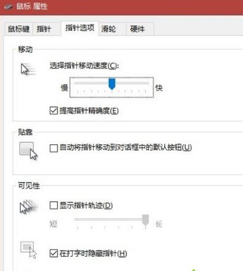Image resolution: width=243 pixels, height=271 pixels.
Task: Click the blue pointer speed slider thumb
Action: pos(112,84)
